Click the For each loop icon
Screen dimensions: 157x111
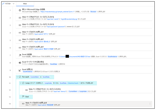20,77
